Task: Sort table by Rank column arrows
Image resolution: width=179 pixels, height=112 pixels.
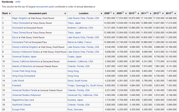Action: tap(10, 13)
